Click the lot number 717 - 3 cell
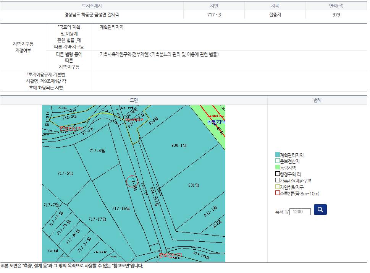The height and width of the screenshot is (273, 370). 214,15
